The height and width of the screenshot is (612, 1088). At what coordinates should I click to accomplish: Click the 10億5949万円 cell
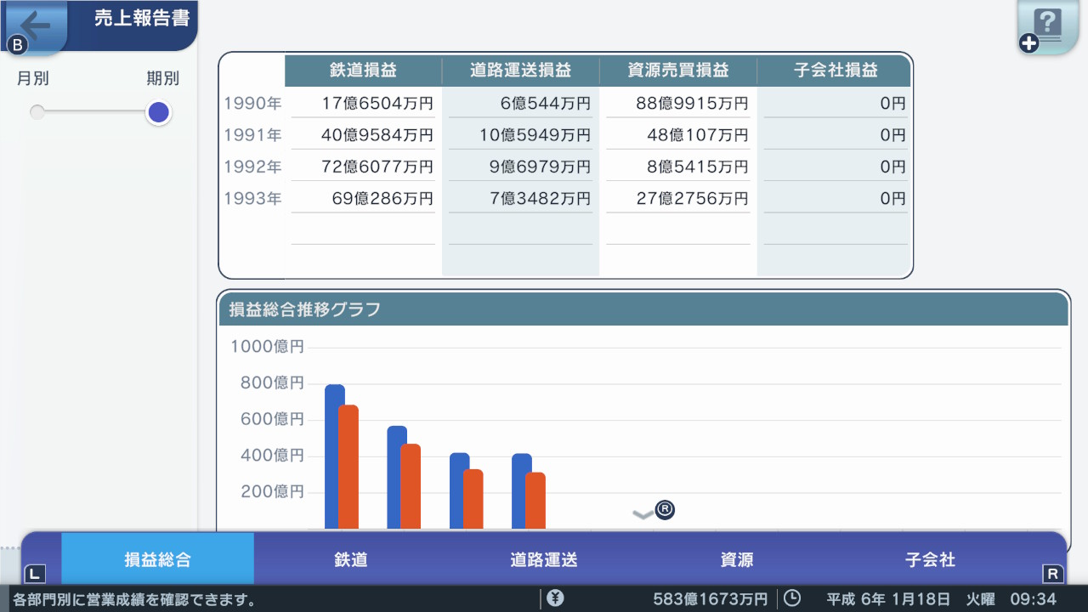(x=535, y=135)
